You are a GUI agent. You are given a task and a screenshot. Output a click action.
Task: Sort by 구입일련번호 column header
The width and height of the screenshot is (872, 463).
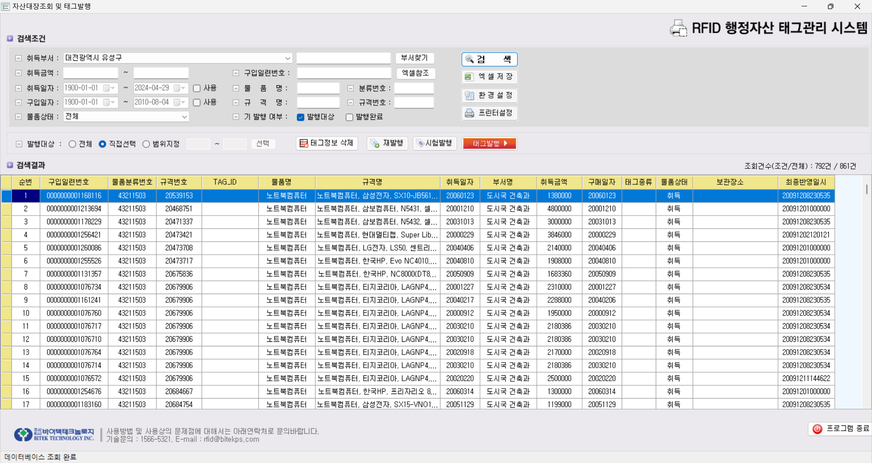[x=74, y=182]
